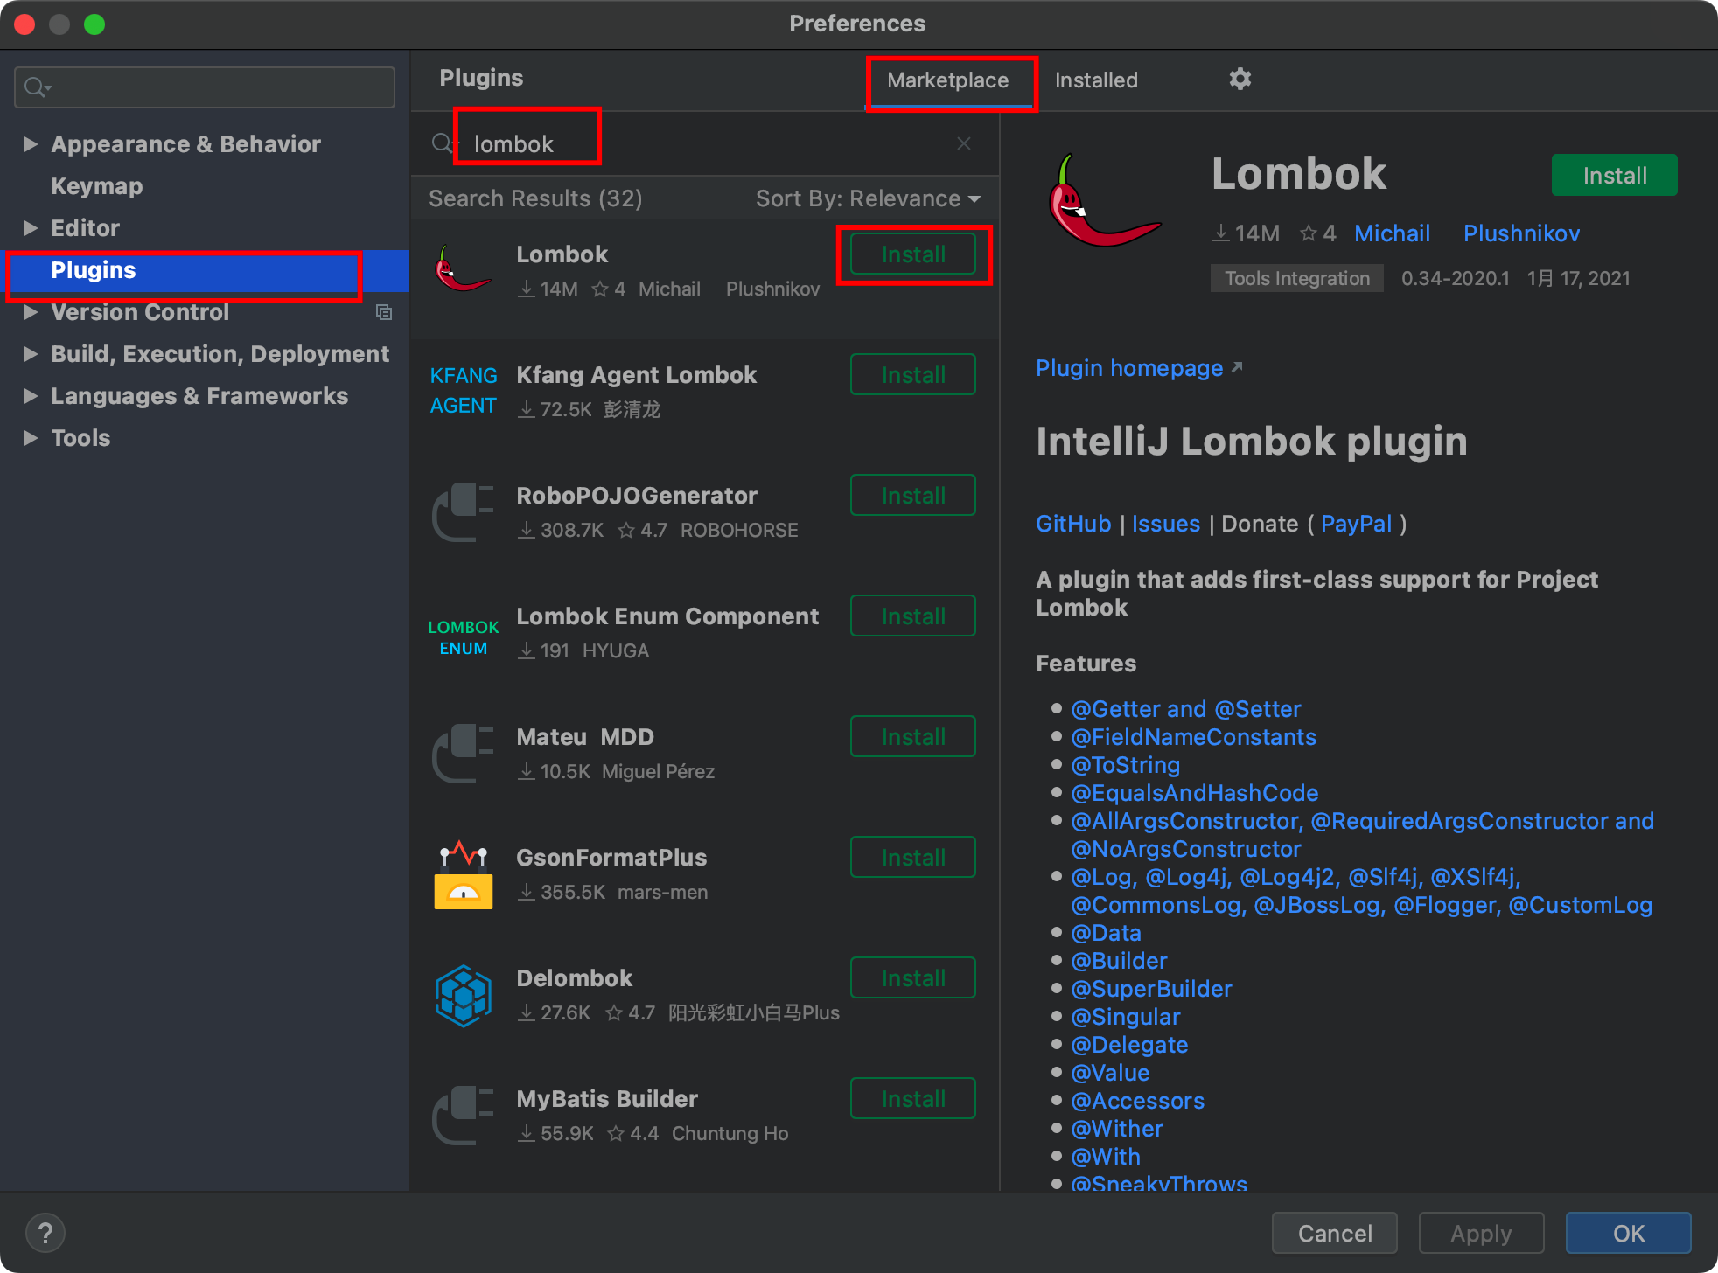Viewport: 1718px width, 1273px height.
Task: Focus the plugin search field containing lombok
Action: pos(704,143)
